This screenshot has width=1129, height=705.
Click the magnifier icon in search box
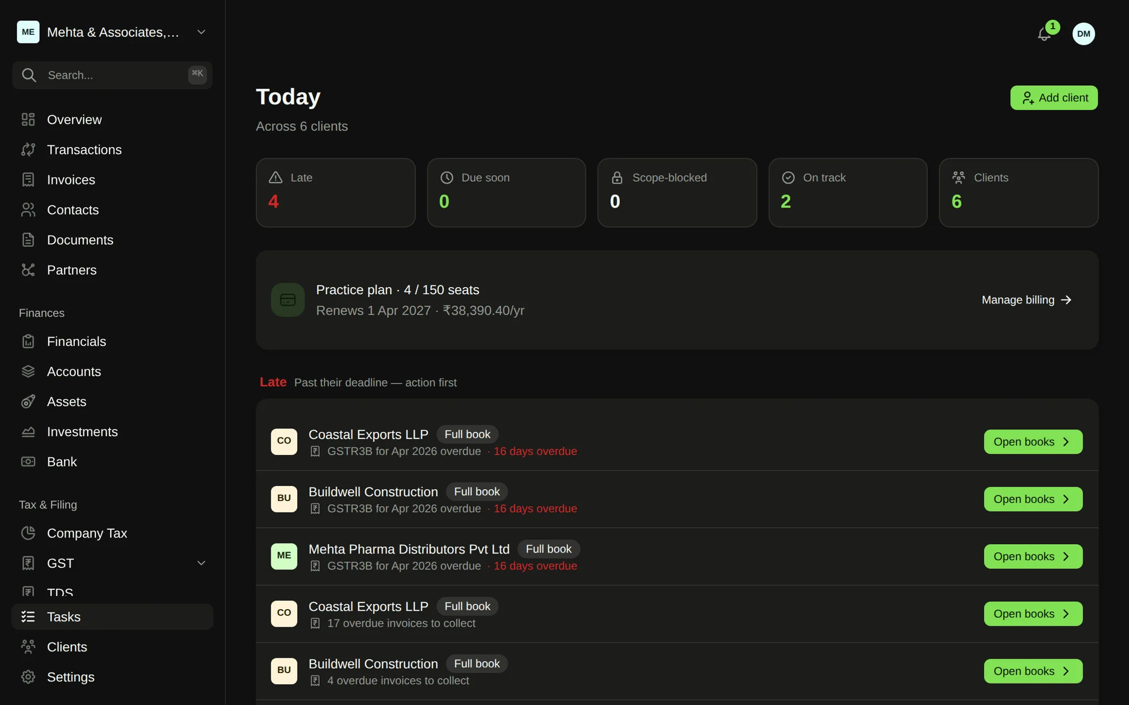coord(29,75)
